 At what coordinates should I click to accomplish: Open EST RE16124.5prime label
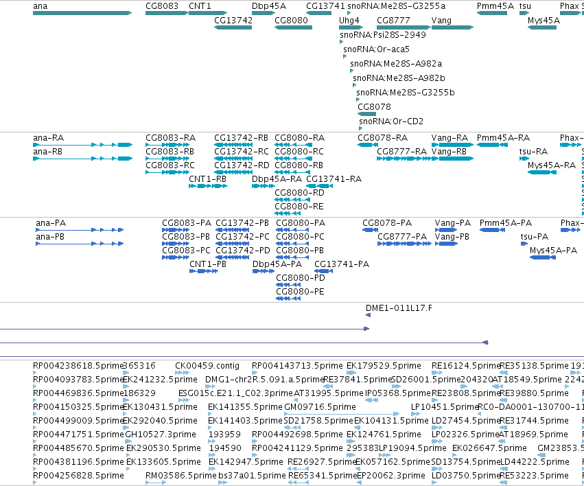click(466, 366)
